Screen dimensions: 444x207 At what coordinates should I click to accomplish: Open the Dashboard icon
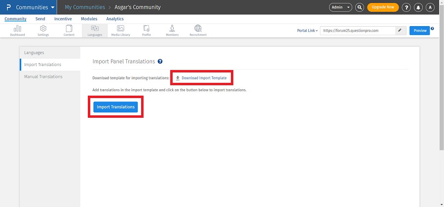[17, 31]
